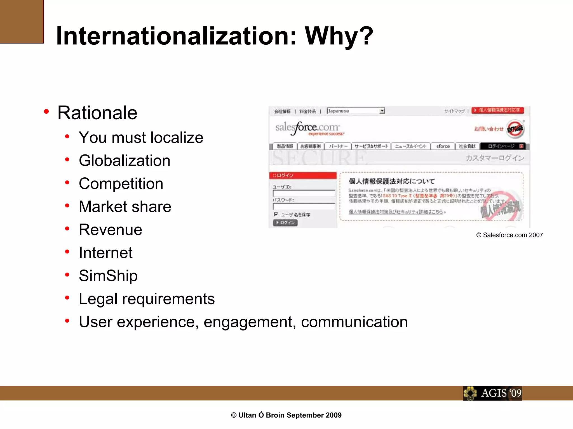Click the "Competition" bullet
This screenshot has width=573, height=429.
121,184
